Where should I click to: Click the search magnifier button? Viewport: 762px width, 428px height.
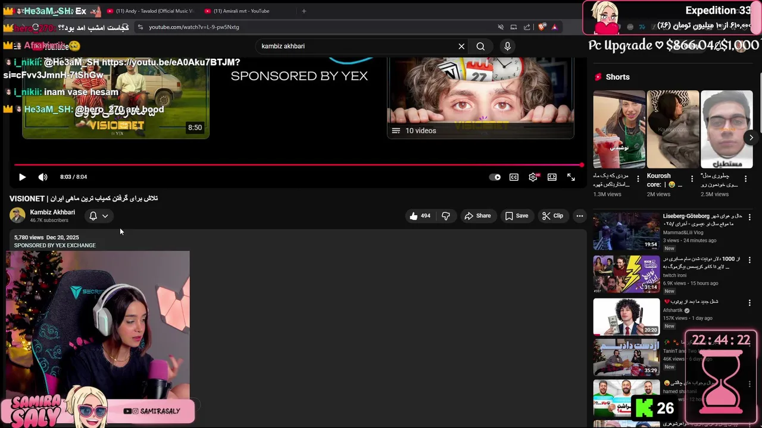click(480, 46)
